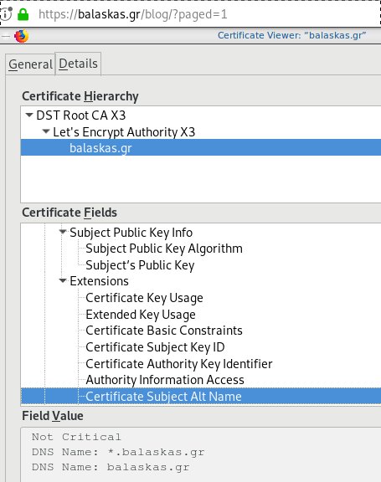
Task: Select Extended Key Usage field
Action: point(141,314)
